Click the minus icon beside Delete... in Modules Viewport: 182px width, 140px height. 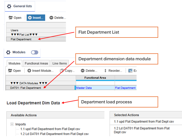click(x=82, y=71)
